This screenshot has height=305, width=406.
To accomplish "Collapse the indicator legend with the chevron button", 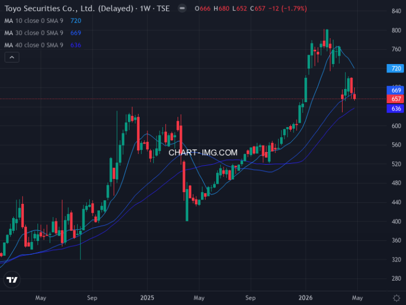I will click(12, 57).
